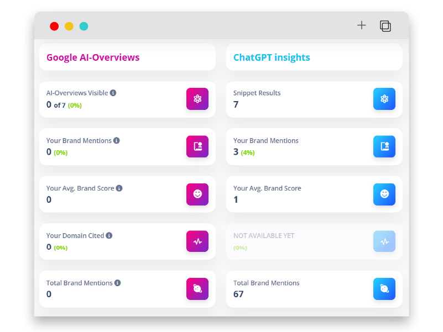Click the blue ChatGPT Total Brand Mentions icon

pyautogui.click(x=384, y=289)
